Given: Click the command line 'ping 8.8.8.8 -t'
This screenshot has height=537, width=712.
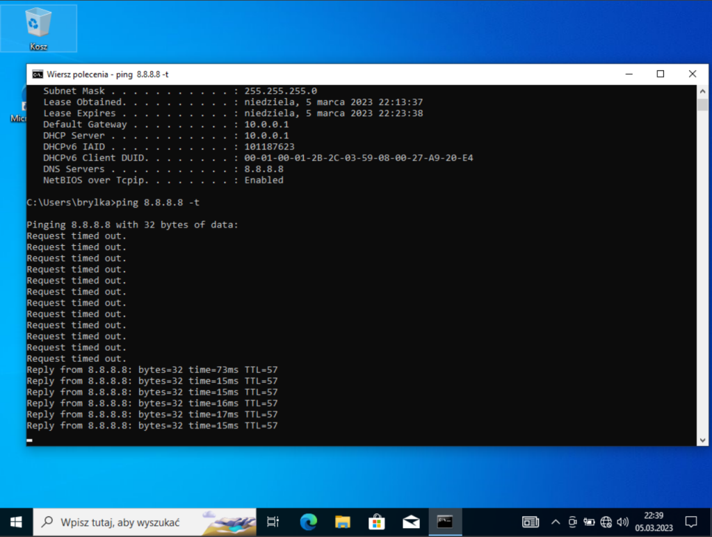Looking at the screenshot, I should pyautogui.click(x=158, y=202).
